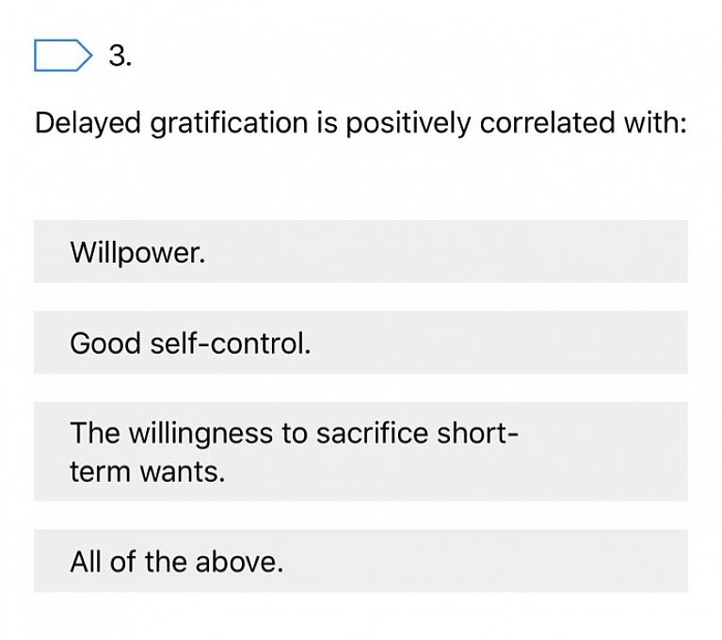The height and width of the screenshot is (640, 722).
Task: Select the "Willpower." answer option
Action: point(361,252)
